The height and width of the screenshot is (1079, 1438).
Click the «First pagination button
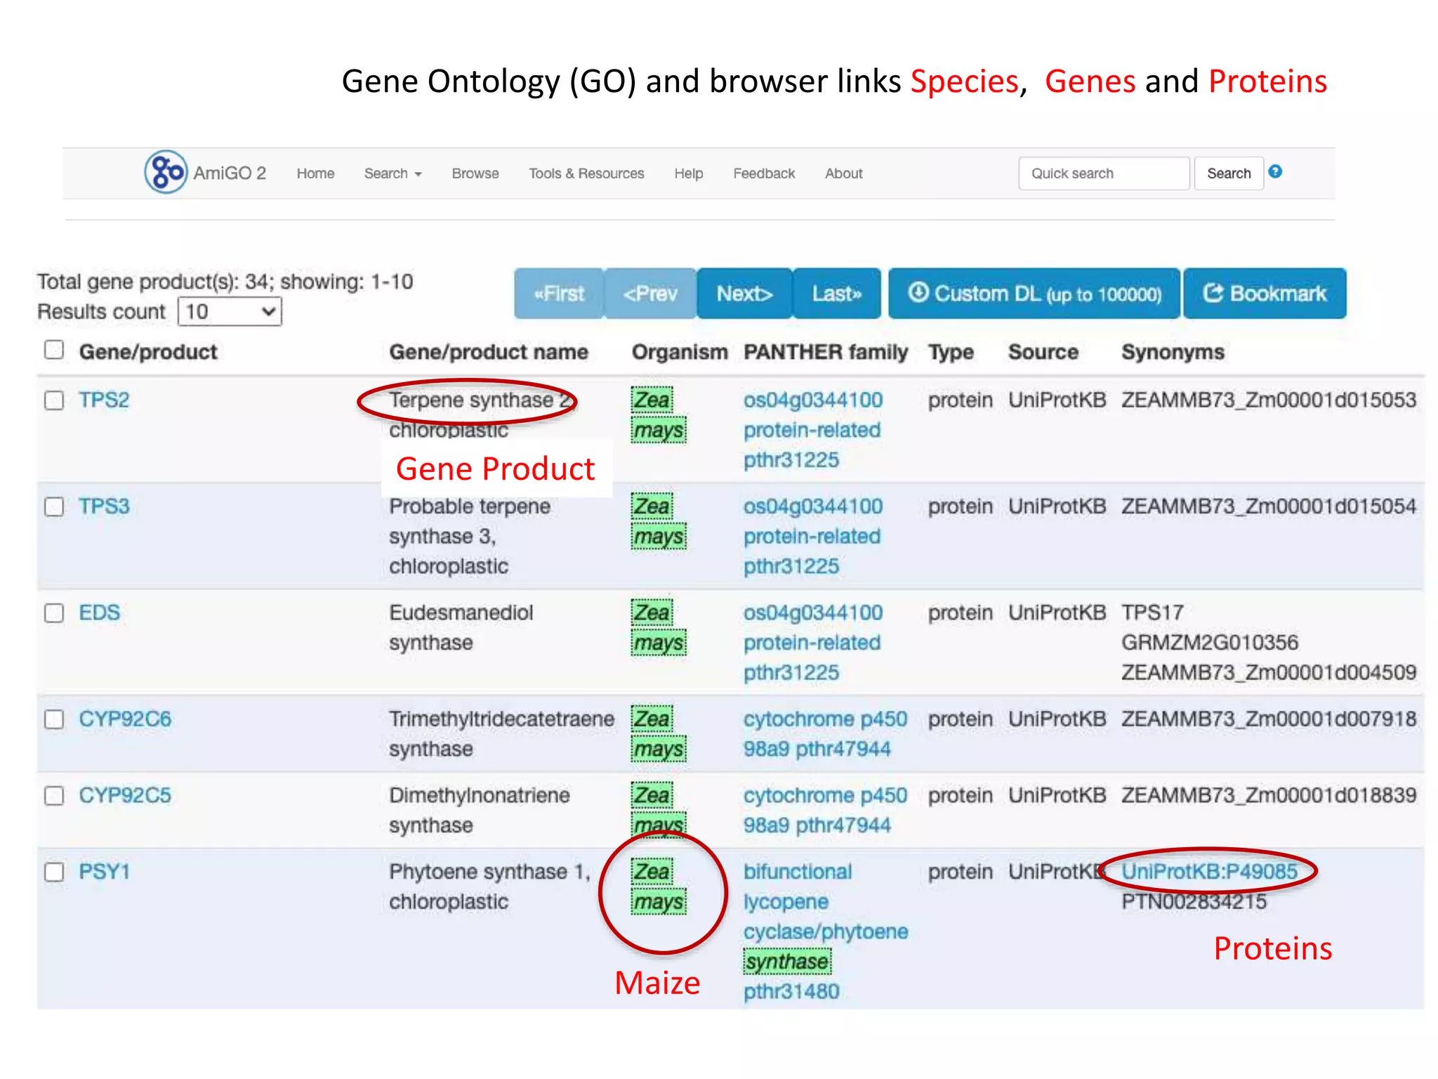click(x=559, y=294)
